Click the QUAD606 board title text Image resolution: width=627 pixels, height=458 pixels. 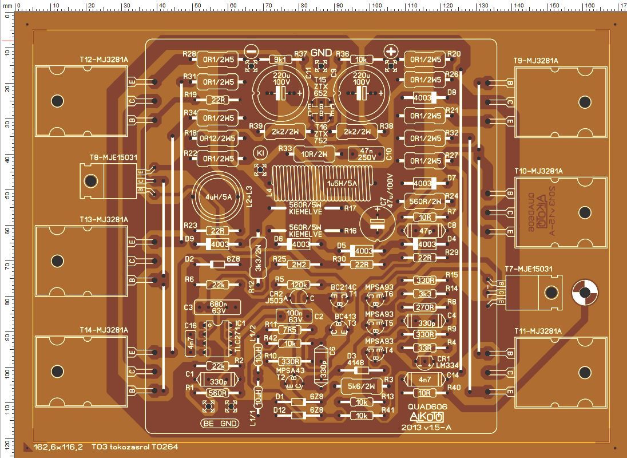(427, 407)
